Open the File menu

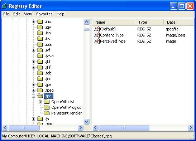[x=6, y=14]
